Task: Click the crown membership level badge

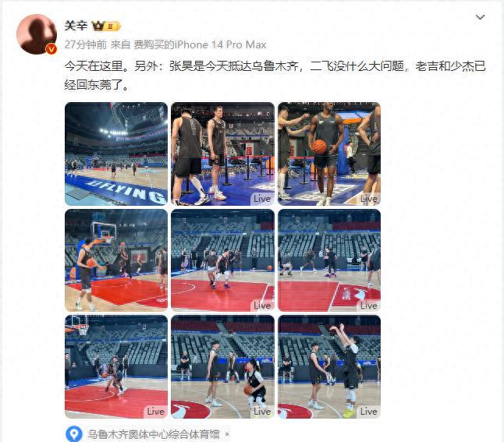Action: [x=106, y=26]
